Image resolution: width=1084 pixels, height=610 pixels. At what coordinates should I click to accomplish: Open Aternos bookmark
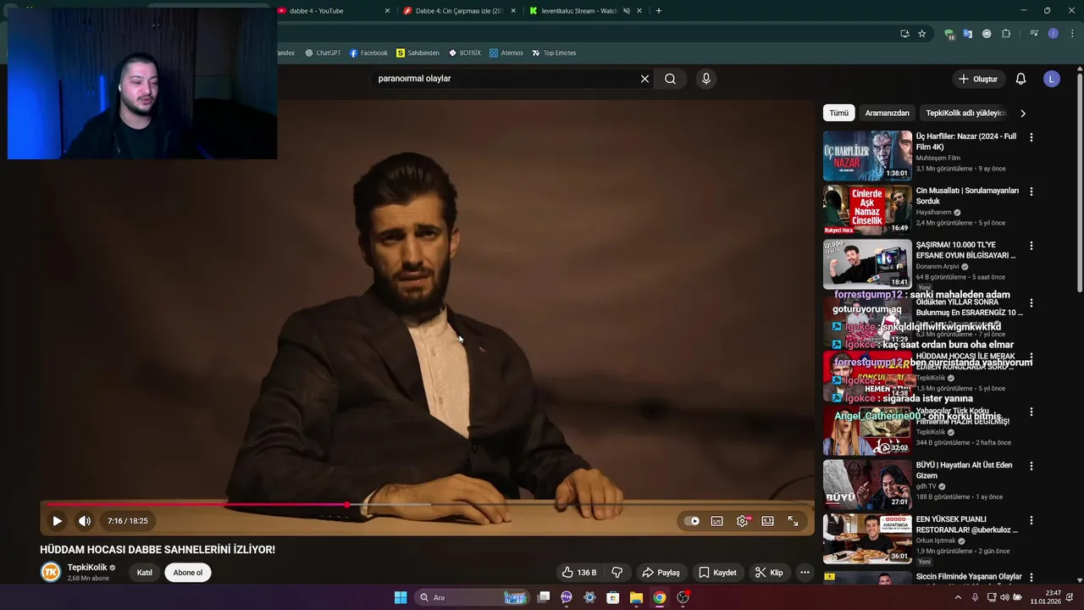coord(506,53)
